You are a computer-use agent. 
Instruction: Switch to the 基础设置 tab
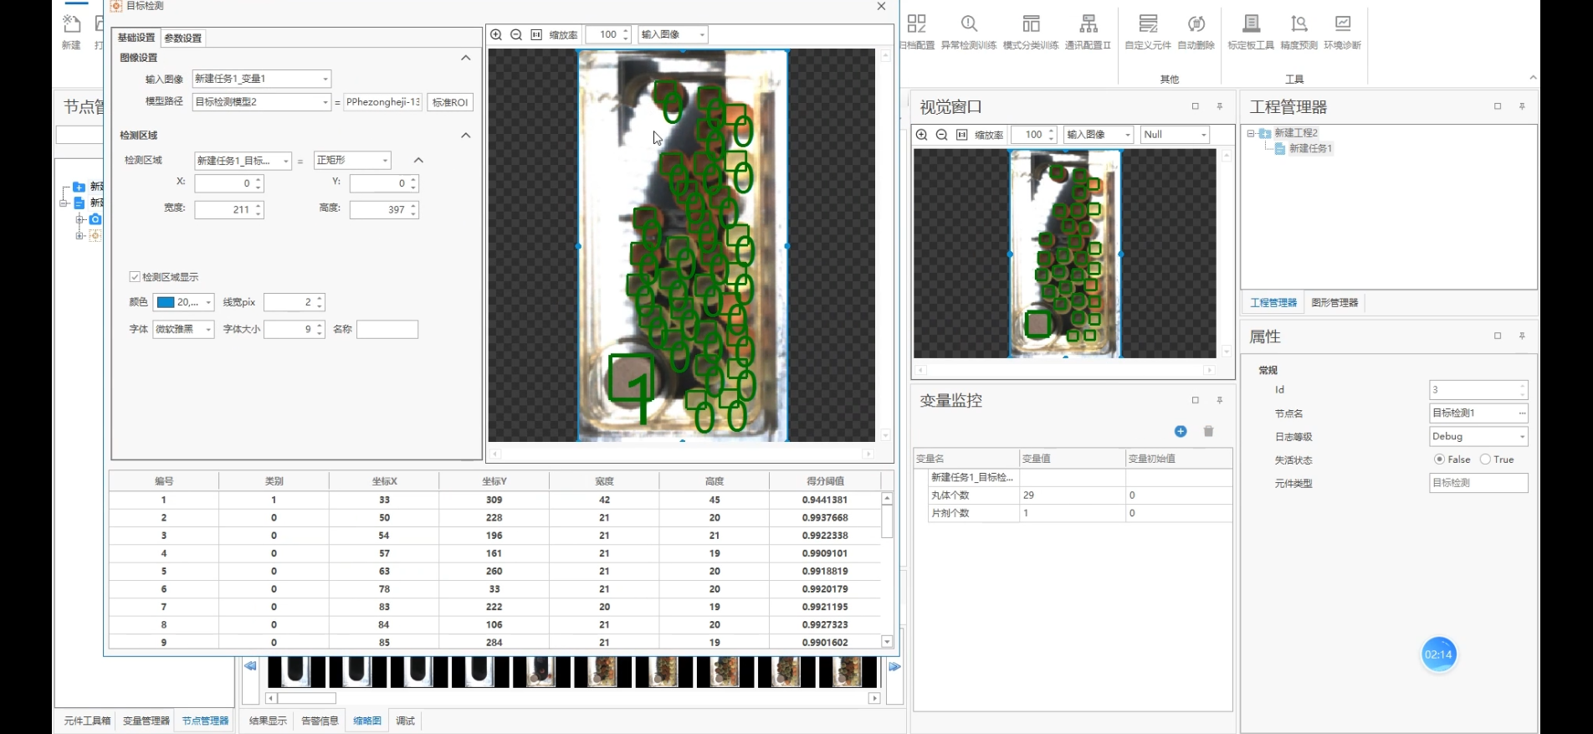pyautogui.click(x=136, y=38)
